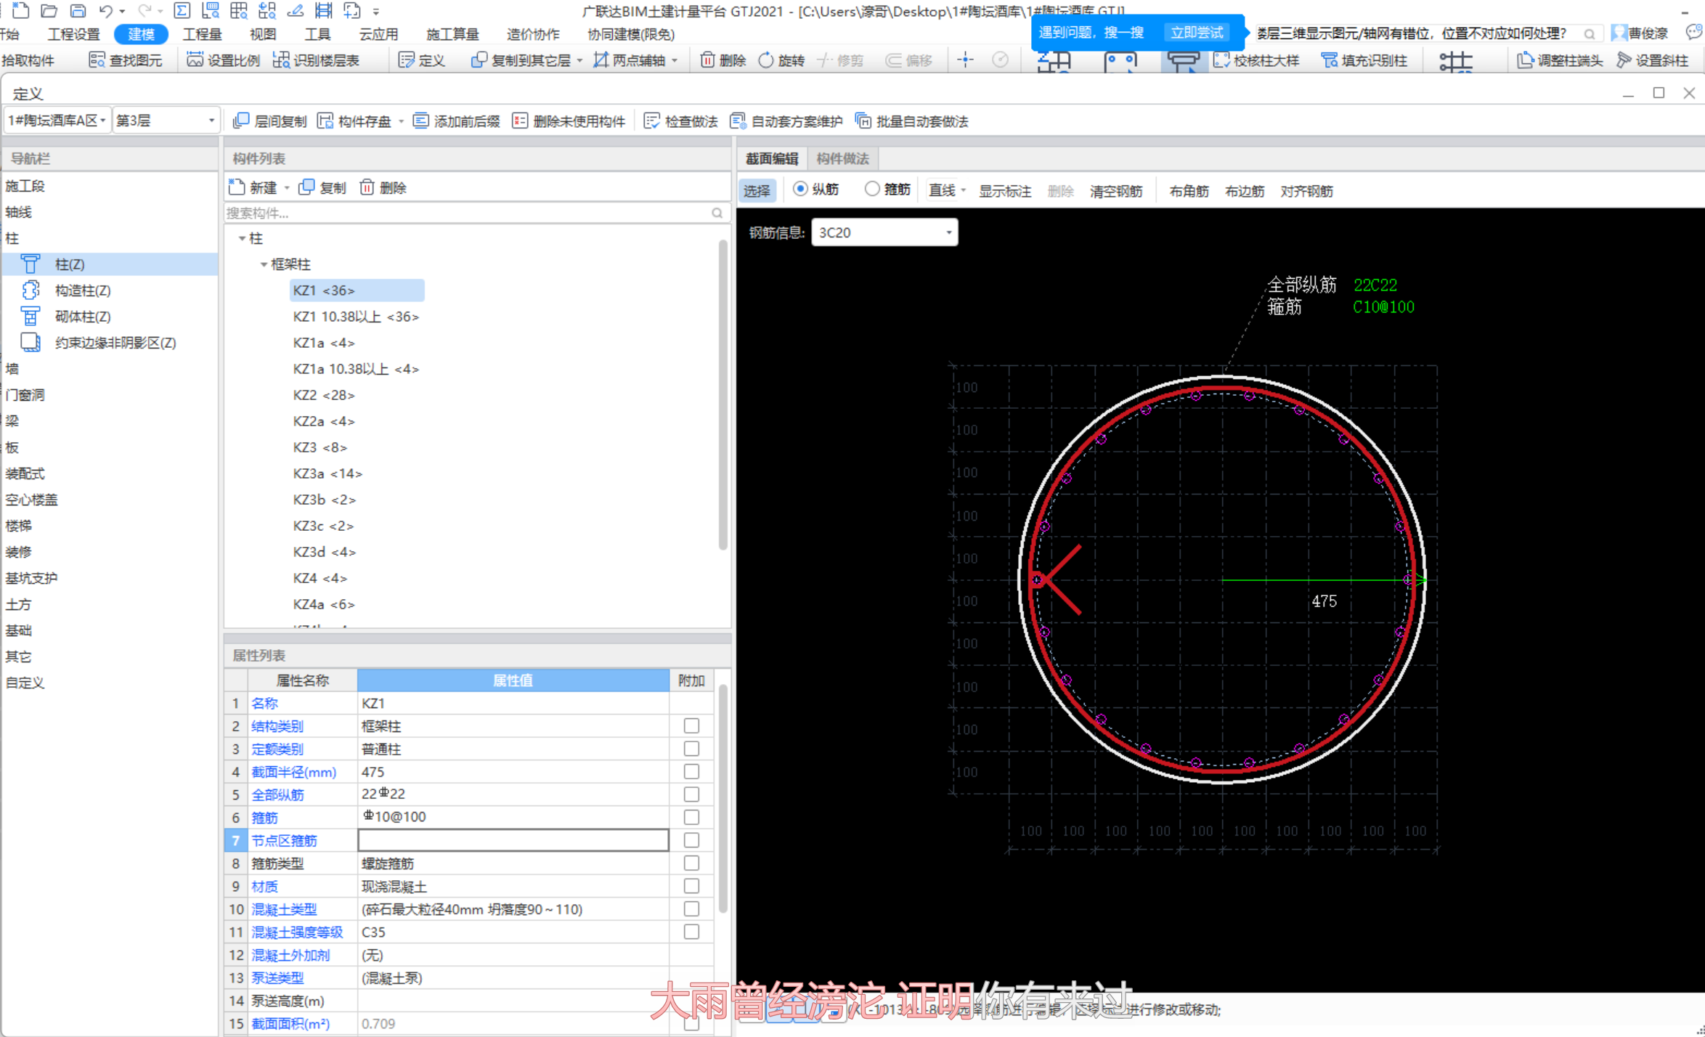Collapse the 柱 tree node
The height and width of the screenshot is (1037, 1705).
click(242, 238)
